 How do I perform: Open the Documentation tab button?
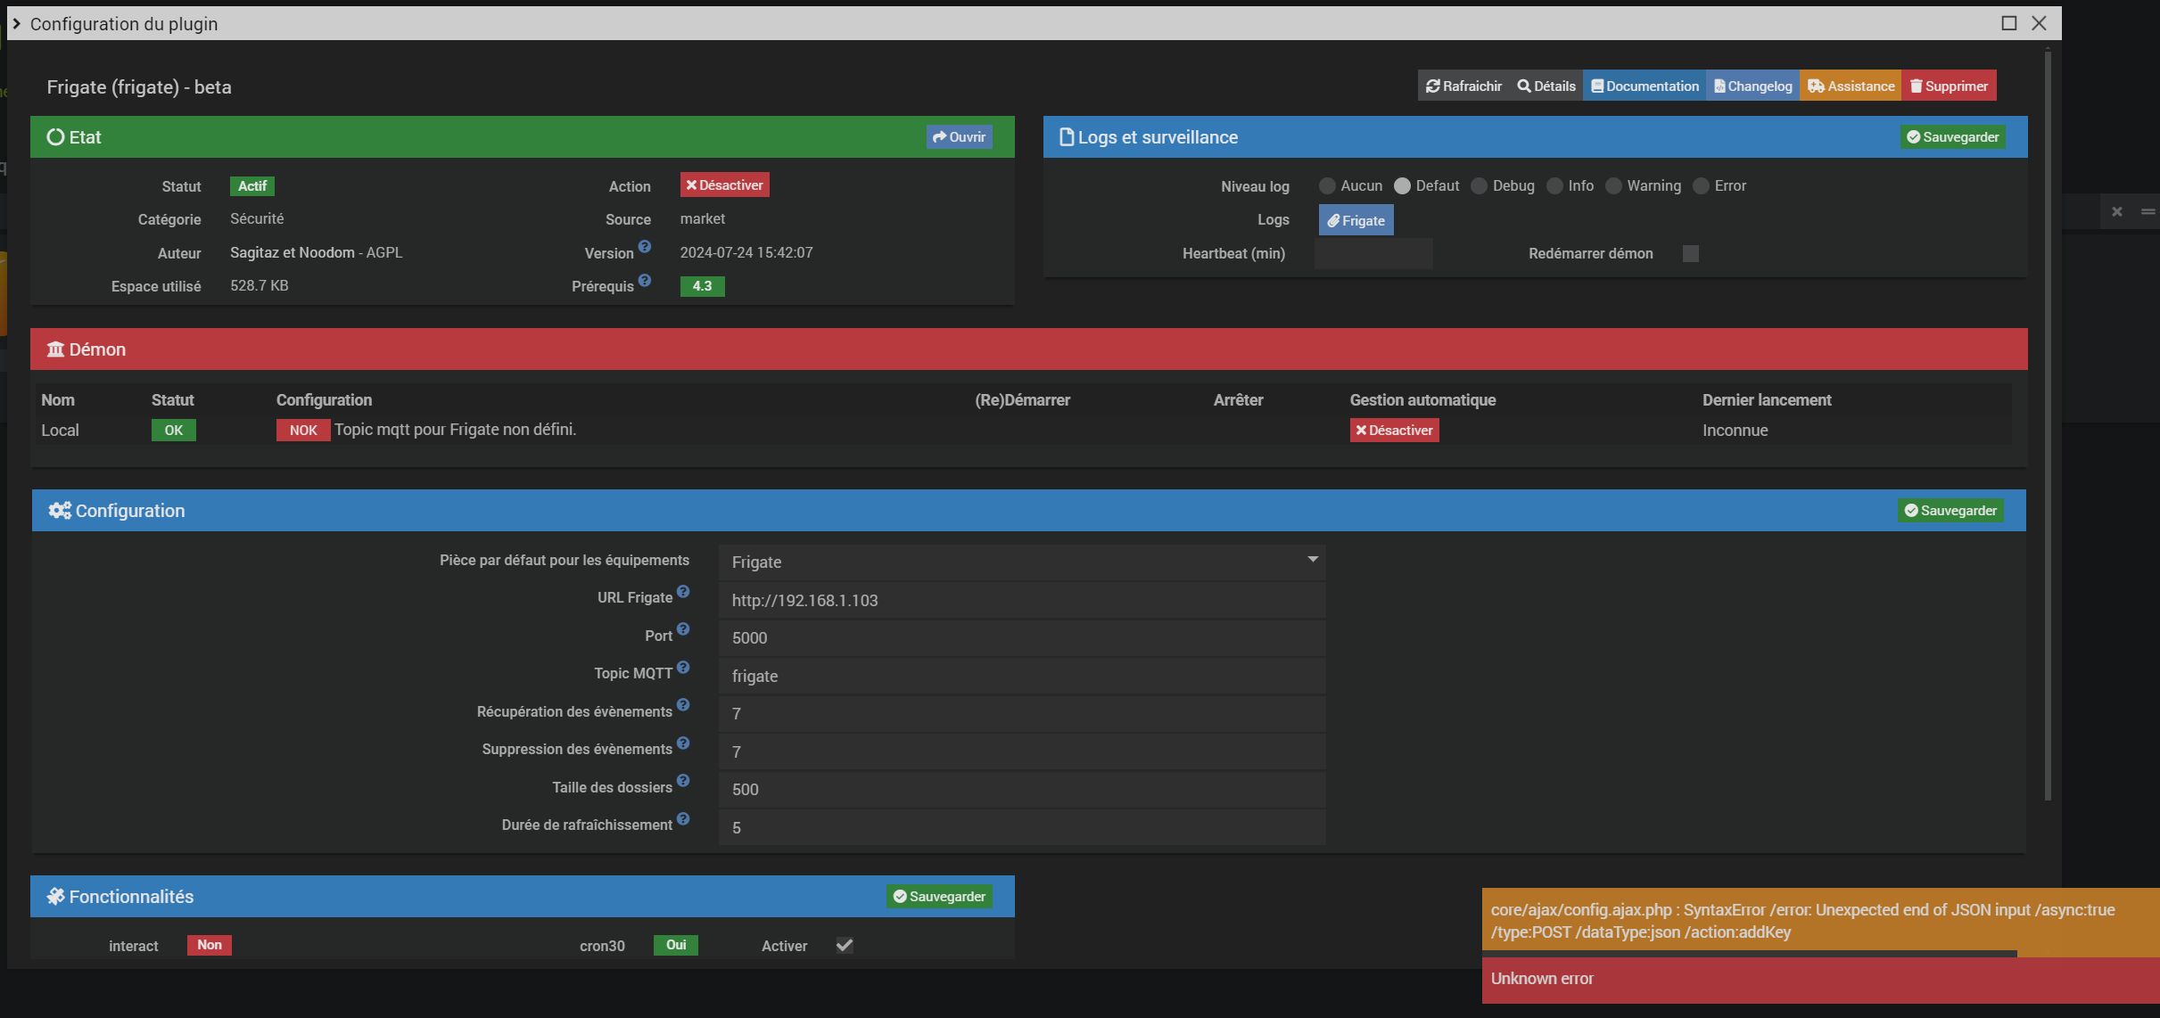pyautogui.click(x=1645, y=86)
